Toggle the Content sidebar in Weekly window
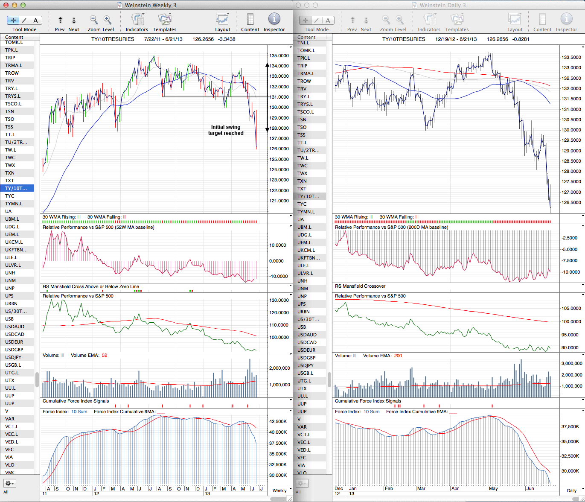This screenshot has height=502, width=585. pos(250,20)
